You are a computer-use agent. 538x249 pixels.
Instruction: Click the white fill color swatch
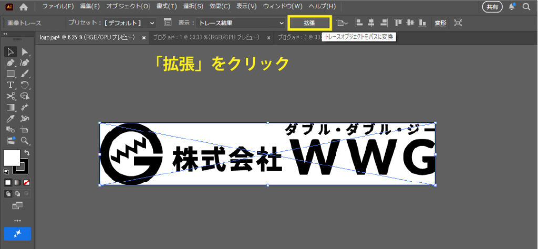point(12,157)
